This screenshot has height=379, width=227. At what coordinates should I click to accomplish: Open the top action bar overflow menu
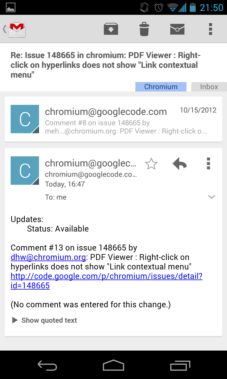[210, 29]
